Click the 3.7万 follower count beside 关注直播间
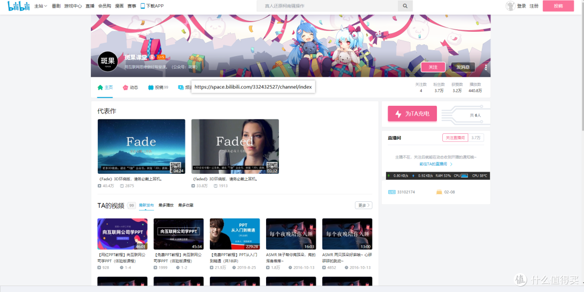The image size is (584, 292). click(x=476, y=138)
